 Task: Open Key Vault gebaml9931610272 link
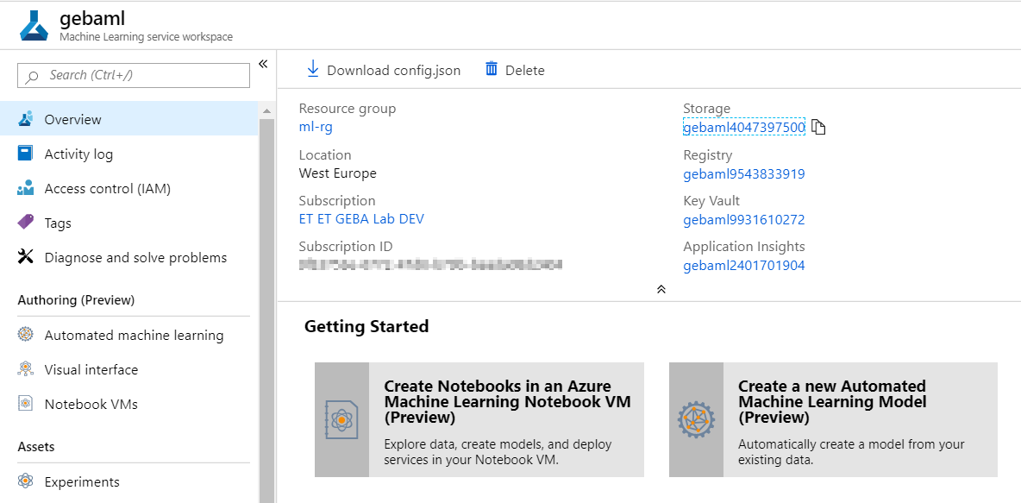pyautogui.click(x=743, y=220)
